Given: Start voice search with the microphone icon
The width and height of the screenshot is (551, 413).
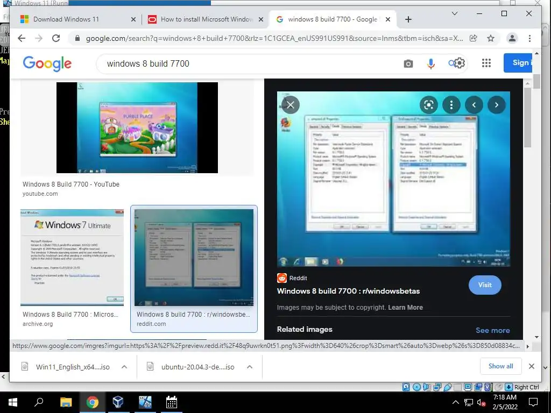Looking at the screenshot, I should (431, 63).
